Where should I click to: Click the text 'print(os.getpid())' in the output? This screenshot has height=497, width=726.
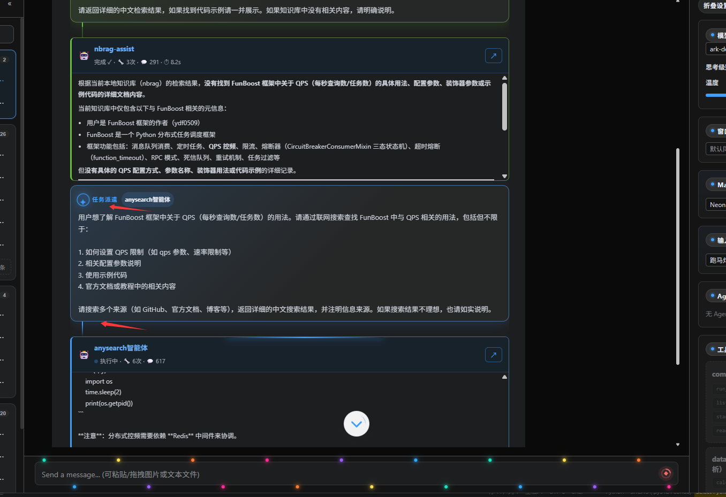tap(109, 403)
